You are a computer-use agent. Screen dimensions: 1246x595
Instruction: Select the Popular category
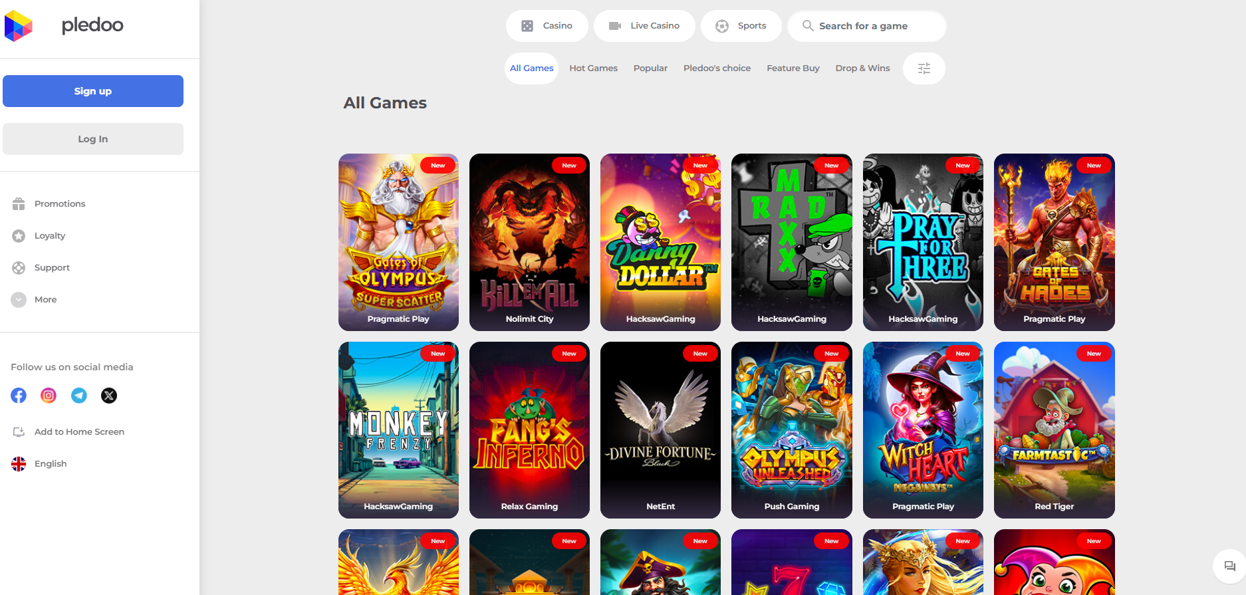650,68
